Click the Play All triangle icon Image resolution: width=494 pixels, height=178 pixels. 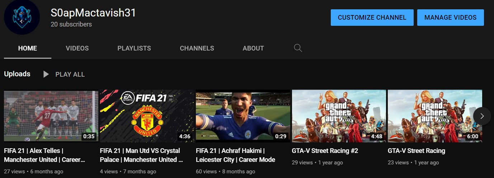click(46, 74)
